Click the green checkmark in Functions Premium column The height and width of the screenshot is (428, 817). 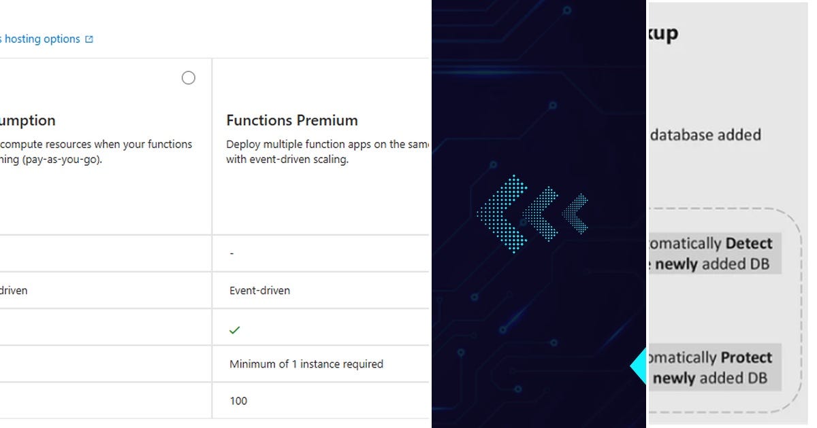pos(235,330)
